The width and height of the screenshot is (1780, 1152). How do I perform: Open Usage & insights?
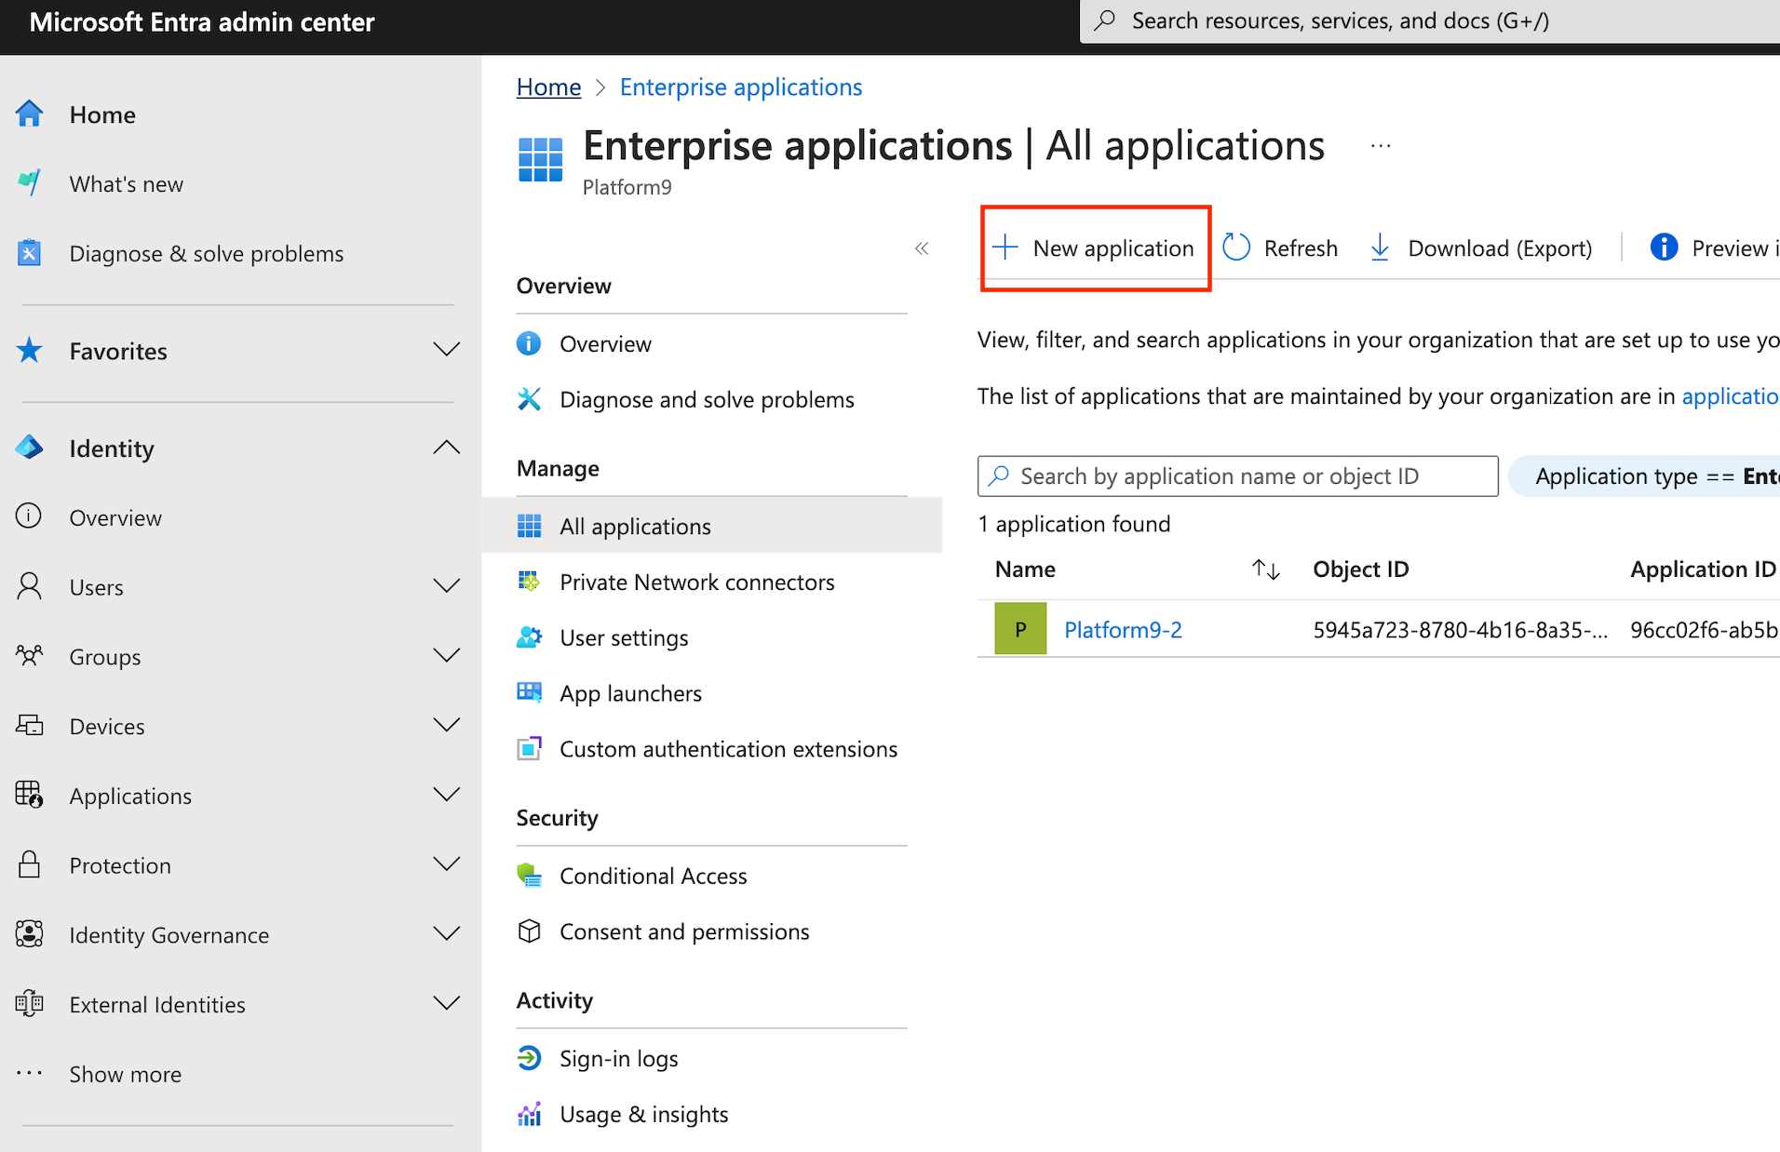(643, 1115)
